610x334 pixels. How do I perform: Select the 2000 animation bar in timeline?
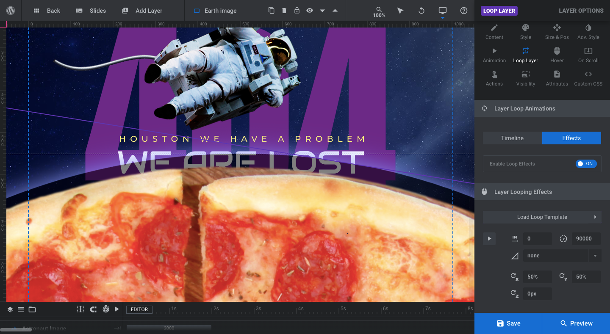169,328
